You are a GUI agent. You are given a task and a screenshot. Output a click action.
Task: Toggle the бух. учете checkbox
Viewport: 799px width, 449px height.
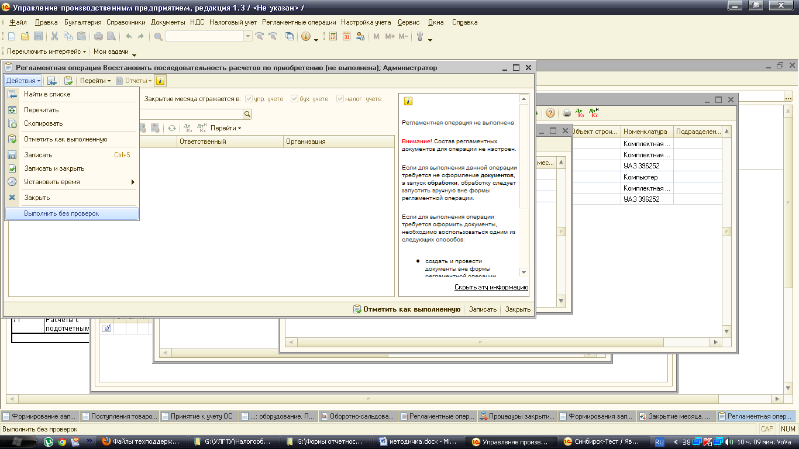coord(295,99)
